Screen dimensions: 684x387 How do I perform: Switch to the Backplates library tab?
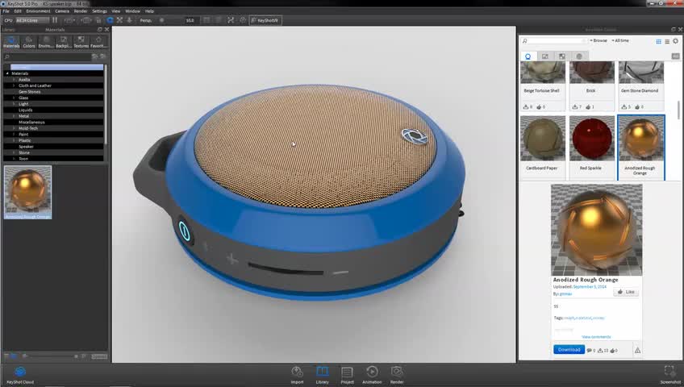pos(63,42)
